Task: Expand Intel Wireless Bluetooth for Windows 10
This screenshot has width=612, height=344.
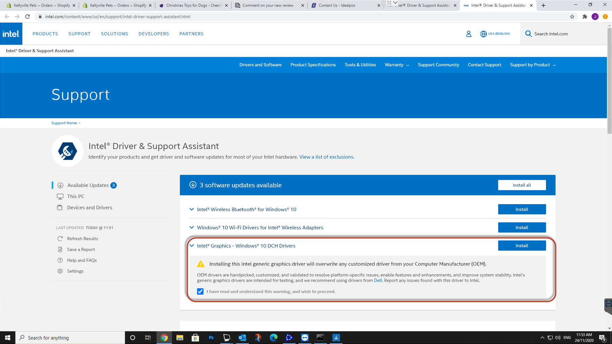Action: click(x=192, y=209)
